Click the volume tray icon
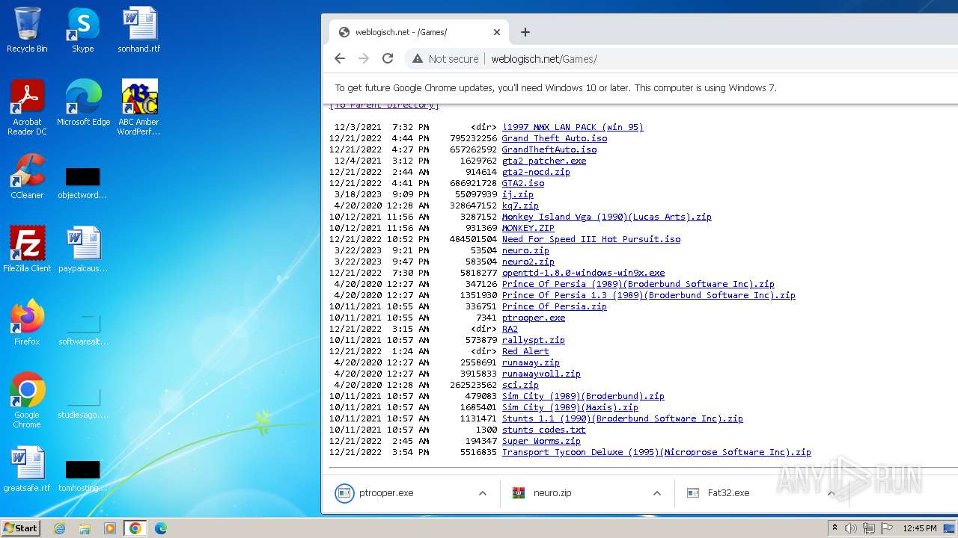Image resolution: width=958 pixels, height=538 pixels. 851,528
